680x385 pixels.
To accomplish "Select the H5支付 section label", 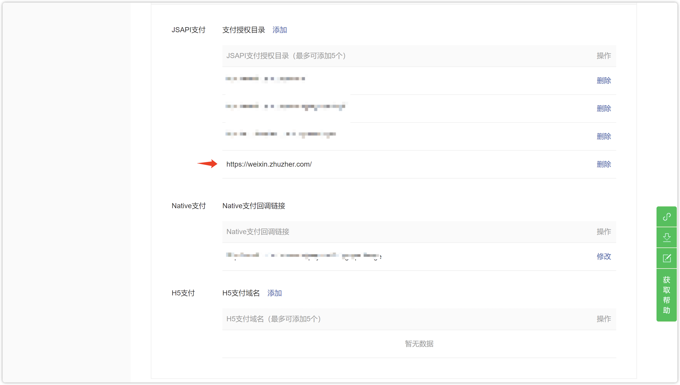I will pos(183,293).
